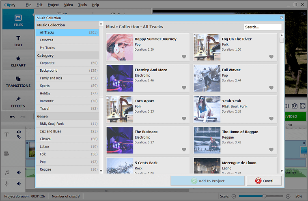Viewport: 308px width, 201px height.
Task: Select the Jazz and Blues genre
Action: [x=67, y=131]
